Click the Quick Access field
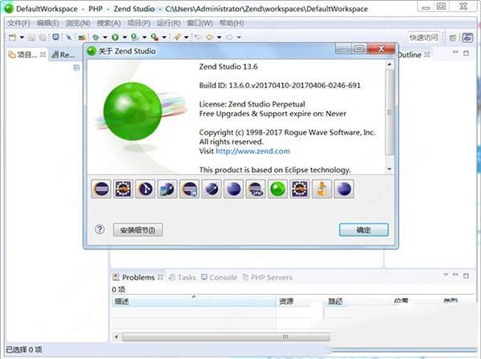 point(424,38)
